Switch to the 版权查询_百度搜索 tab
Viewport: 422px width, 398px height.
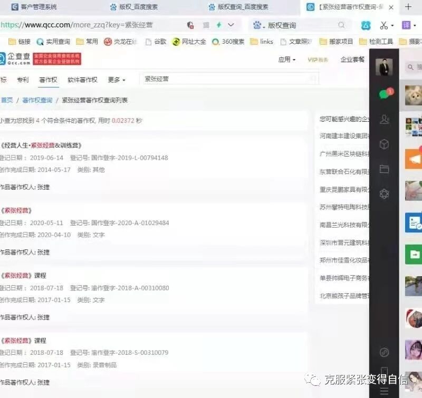point(238,7)
